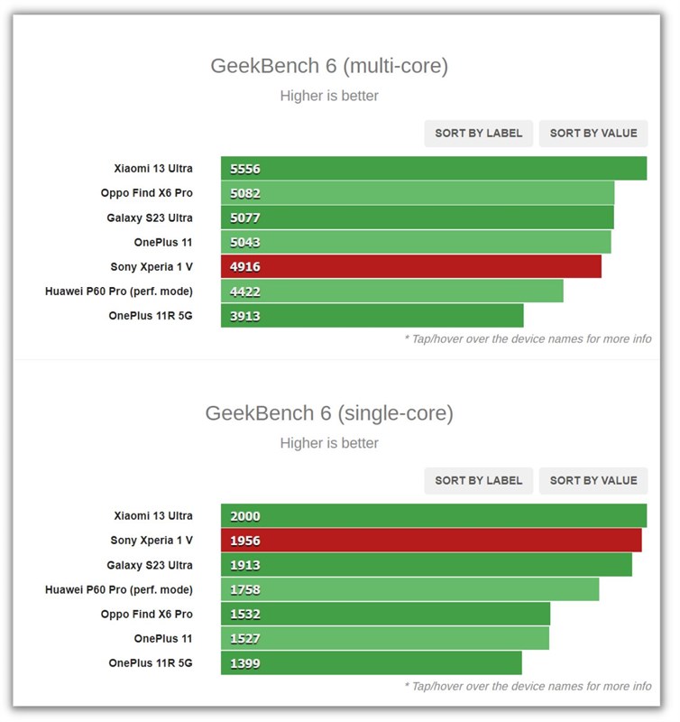This screenshot has width=680, height=722.
Task: Select Oppo Find X6 Pro label in single-core chart
Action: click(147, 614)
